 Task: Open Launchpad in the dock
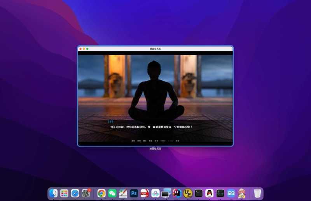pyautogui.click(x=64, y=193)
